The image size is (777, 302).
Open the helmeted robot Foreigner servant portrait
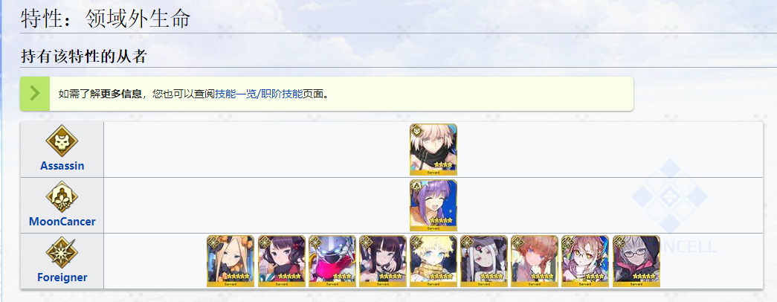click(x=332, y=261)
